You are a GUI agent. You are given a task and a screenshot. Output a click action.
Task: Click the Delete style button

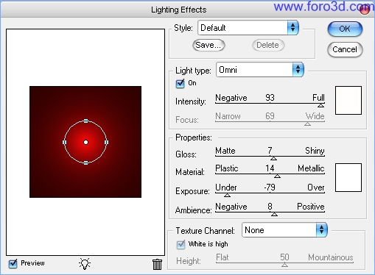point(268,45)
